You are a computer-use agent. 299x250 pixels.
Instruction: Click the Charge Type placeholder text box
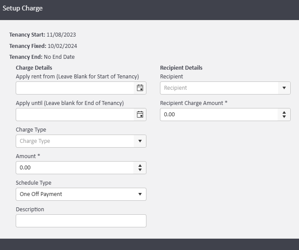[74, 141]
